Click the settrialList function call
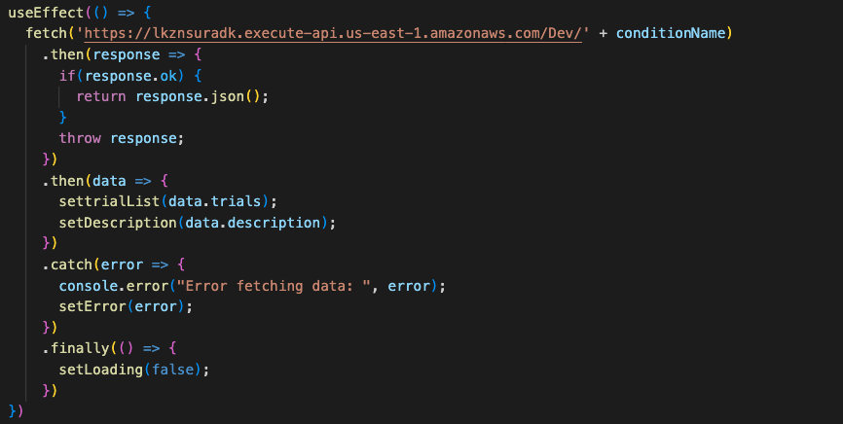The image size is (843, 424). pos(110,201)
